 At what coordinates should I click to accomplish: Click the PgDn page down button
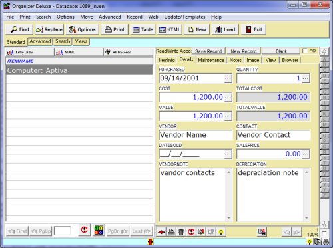tap(117, 231)
